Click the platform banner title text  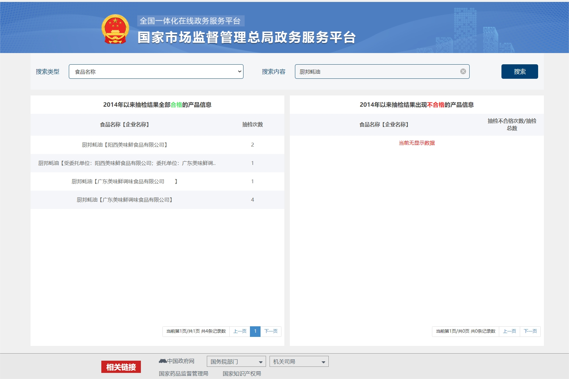(246, 36)
